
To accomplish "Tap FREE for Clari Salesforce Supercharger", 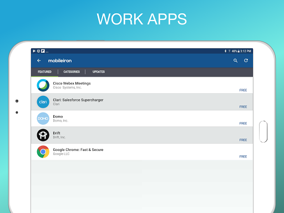I will 243,107.
